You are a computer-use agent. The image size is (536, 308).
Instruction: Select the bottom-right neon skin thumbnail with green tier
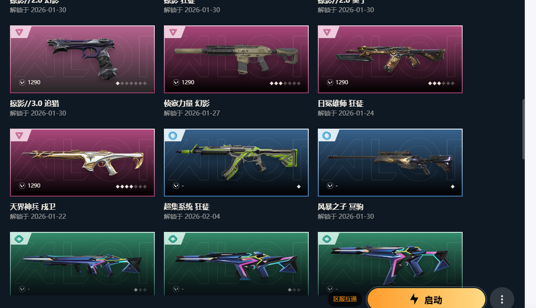(390, 263)
